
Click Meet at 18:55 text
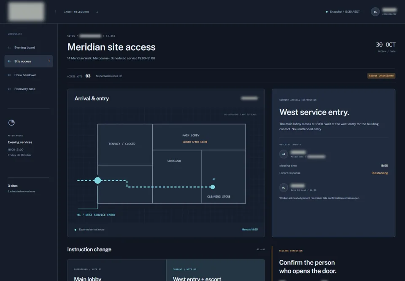pyautogui.click(x=249, y=230)
